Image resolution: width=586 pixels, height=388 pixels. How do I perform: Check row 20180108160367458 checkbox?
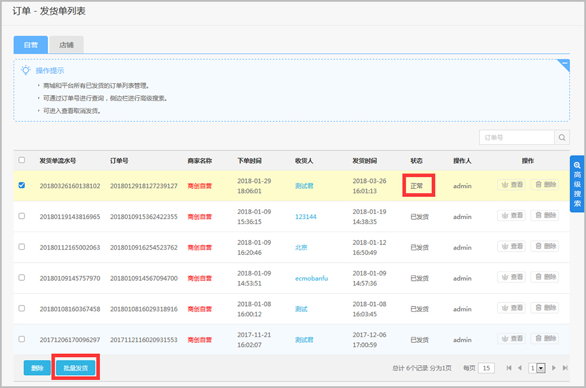22,308
